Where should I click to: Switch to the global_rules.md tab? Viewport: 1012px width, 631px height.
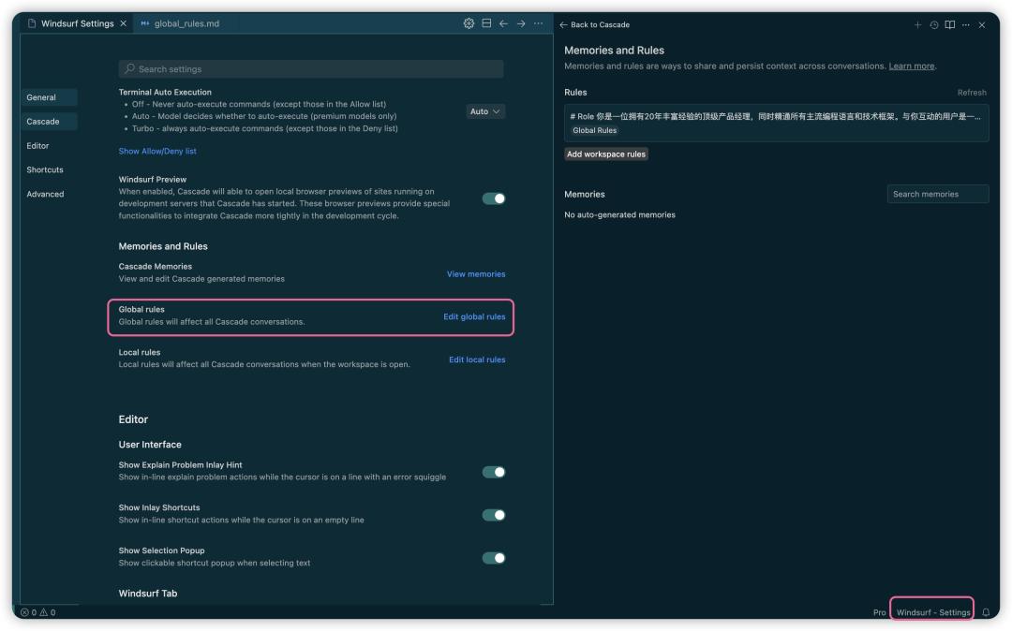tap(186, 23)
